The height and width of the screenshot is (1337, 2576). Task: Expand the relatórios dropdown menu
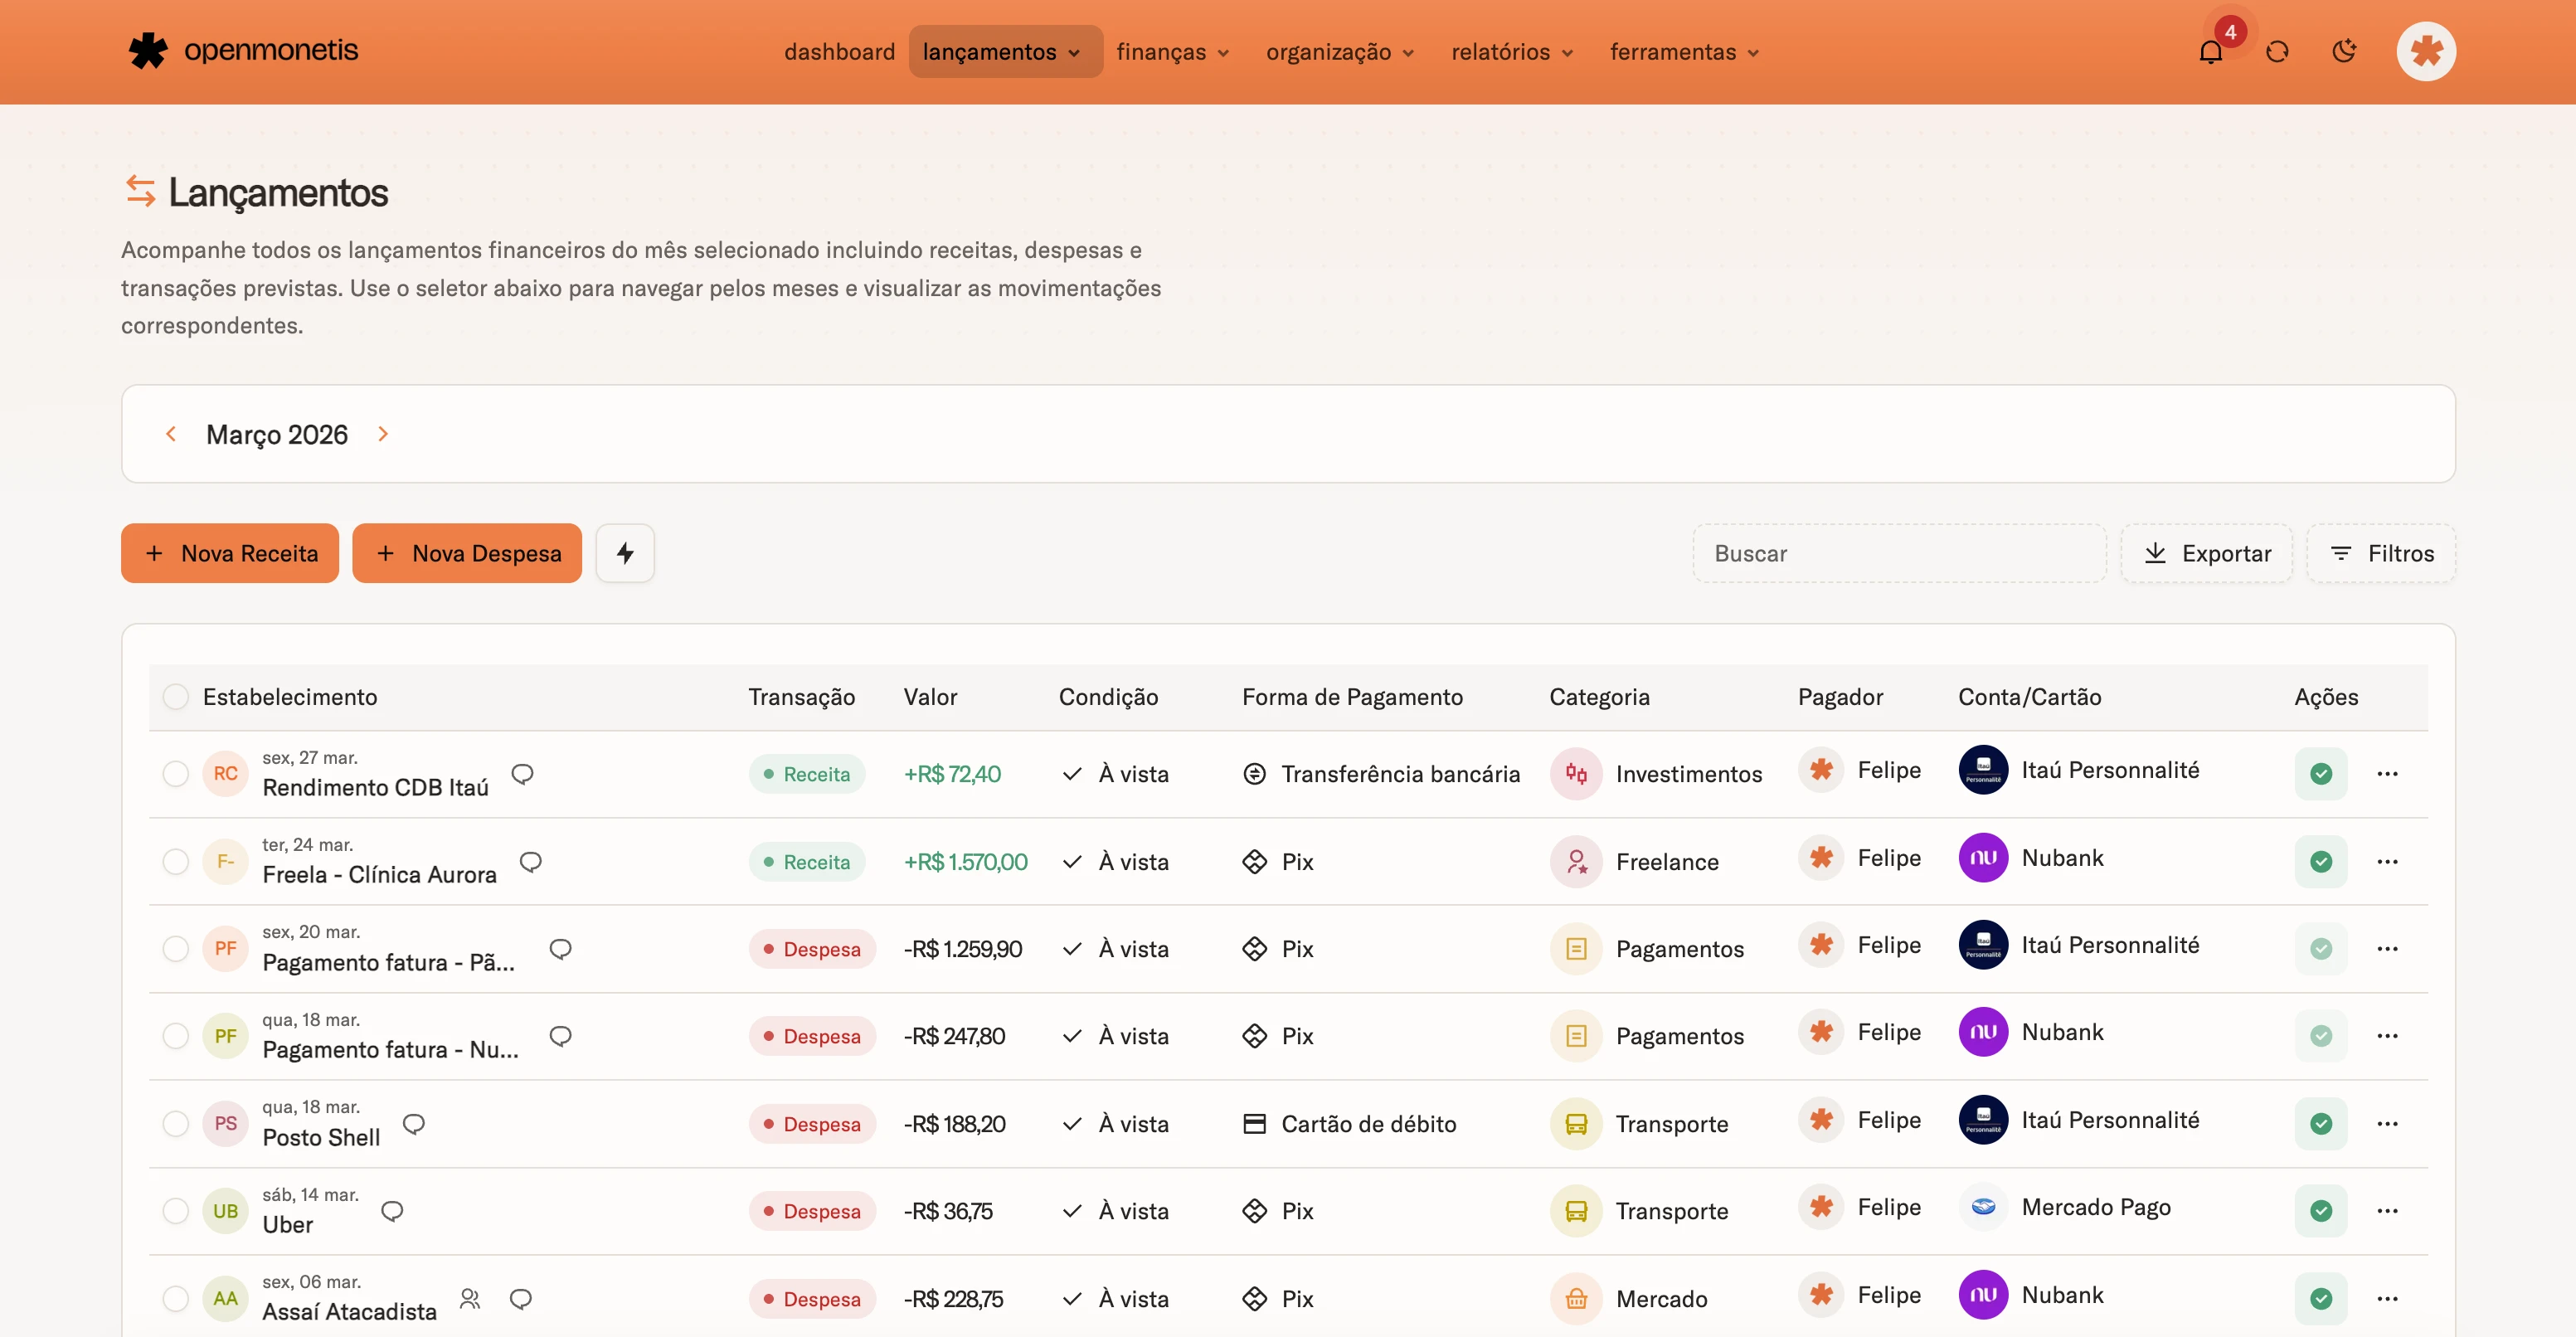pyautogui.click(x=1511, y=52)
